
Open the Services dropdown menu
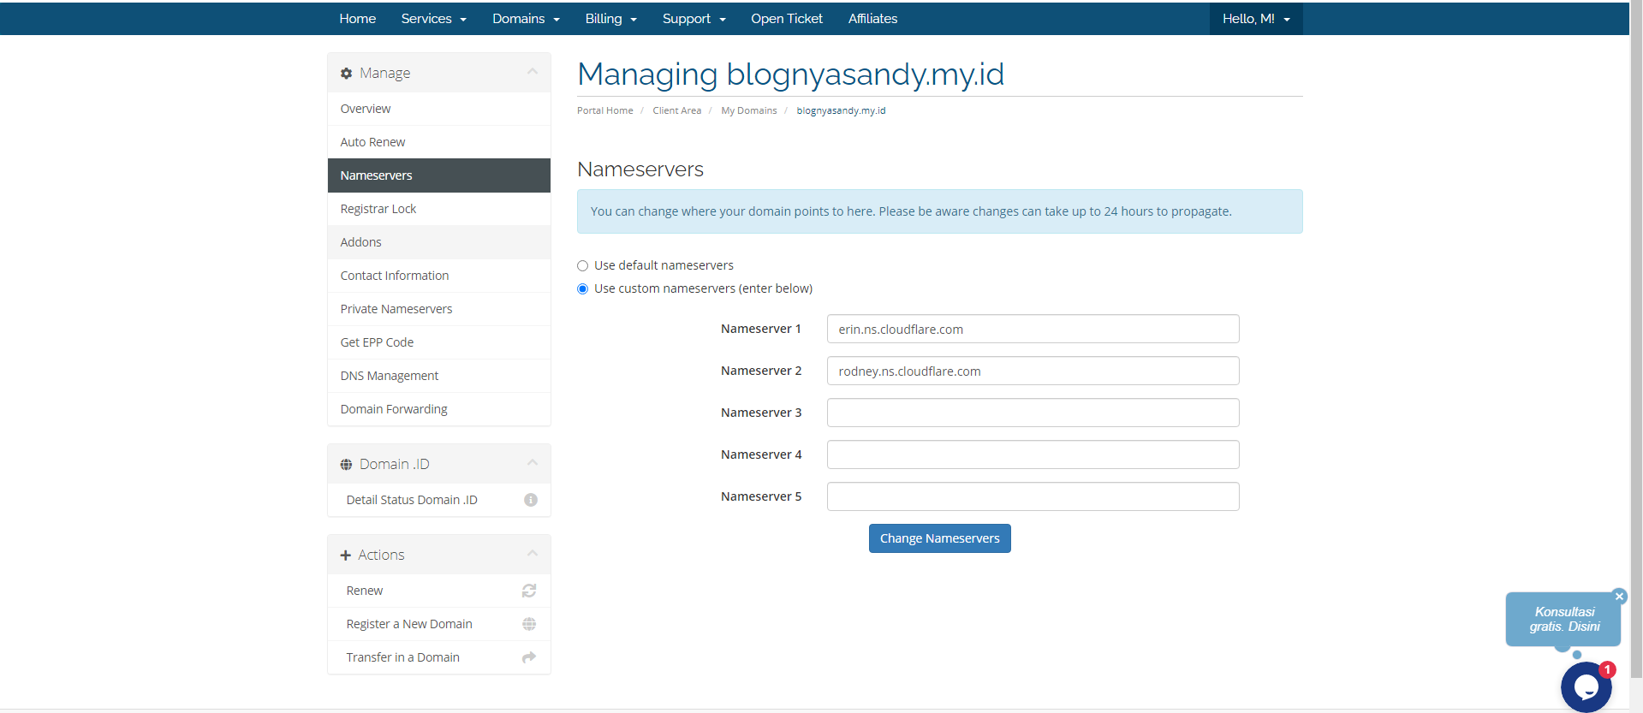click(x=434, y=19)
